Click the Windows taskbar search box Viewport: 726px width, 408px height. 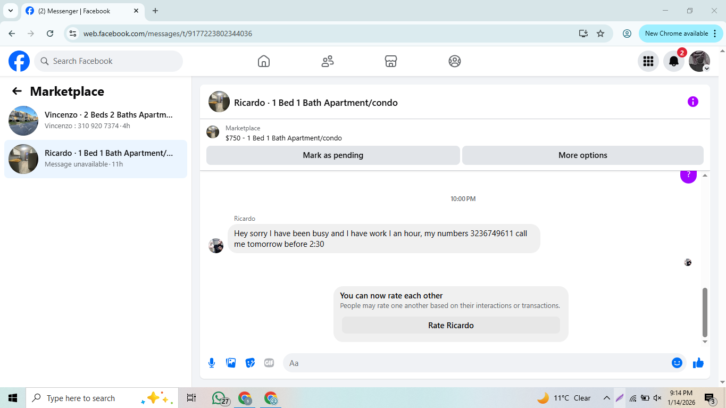102,398
